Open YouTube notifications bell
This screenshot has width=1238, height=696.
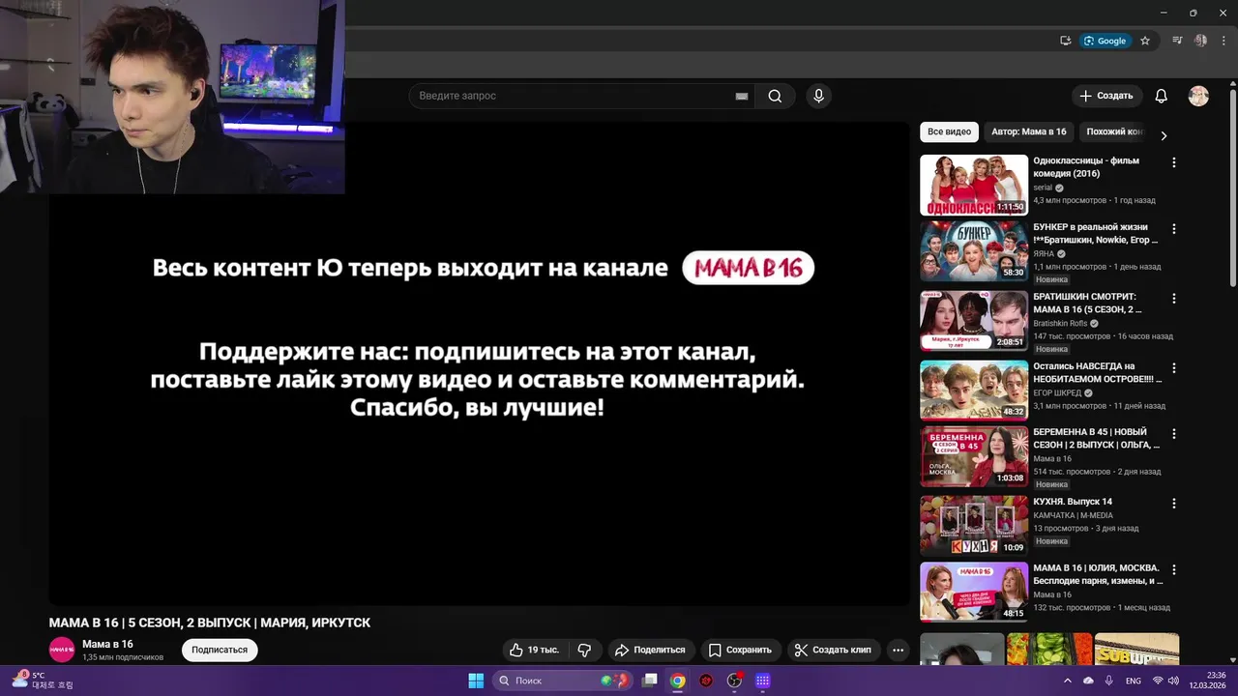tap(1162, 96)
